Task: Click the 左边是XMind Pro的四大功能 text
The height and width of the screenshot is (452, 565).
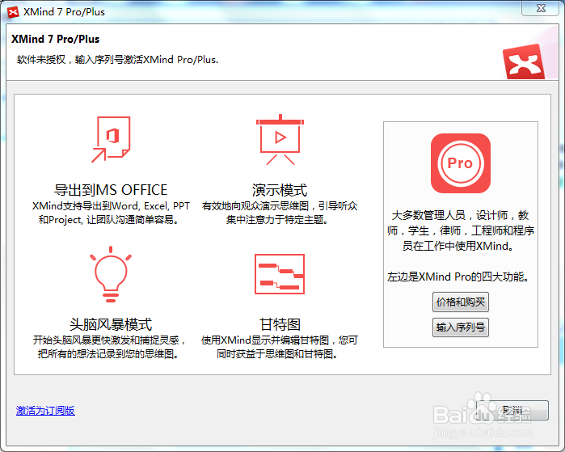Action: point(458,277)
